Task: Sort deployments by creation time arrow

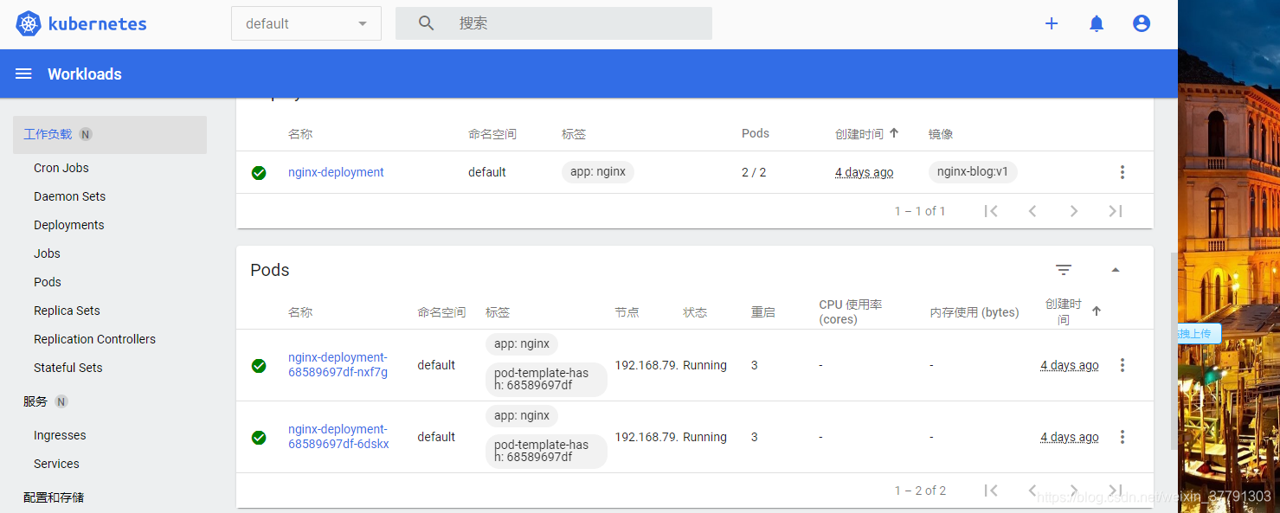Action: click(894, 133)
